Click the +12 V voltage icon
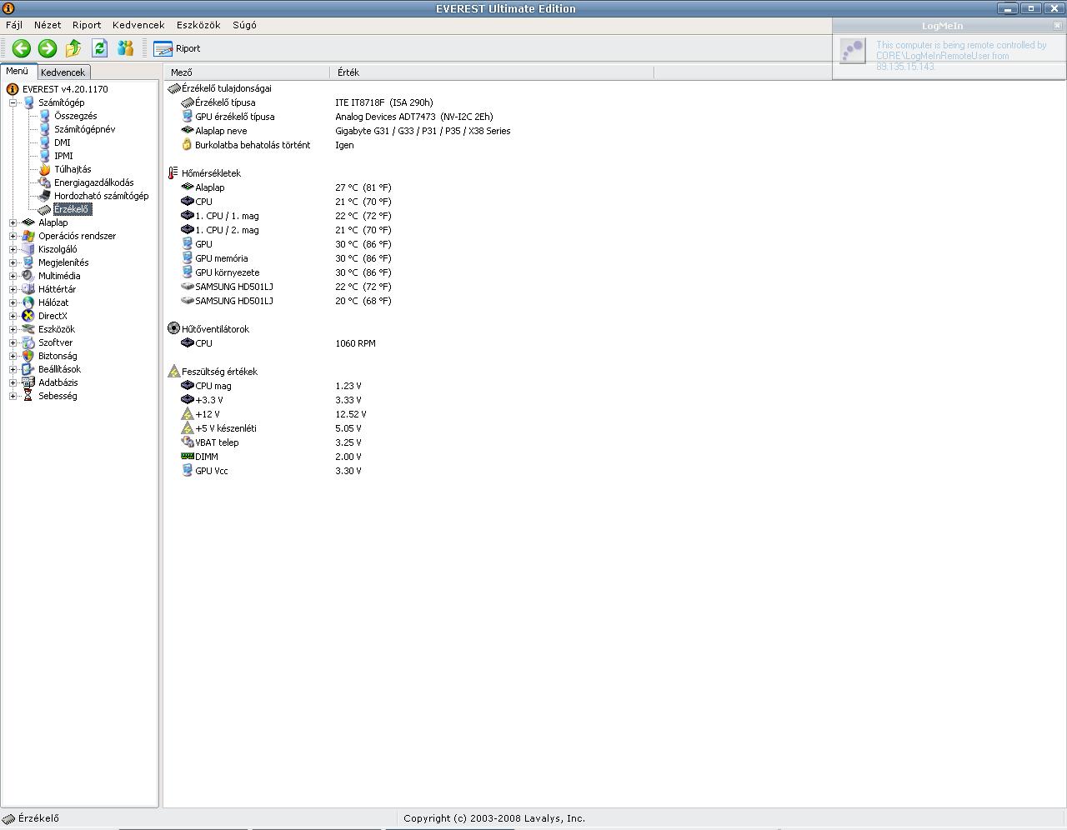 tap(187, 414)
